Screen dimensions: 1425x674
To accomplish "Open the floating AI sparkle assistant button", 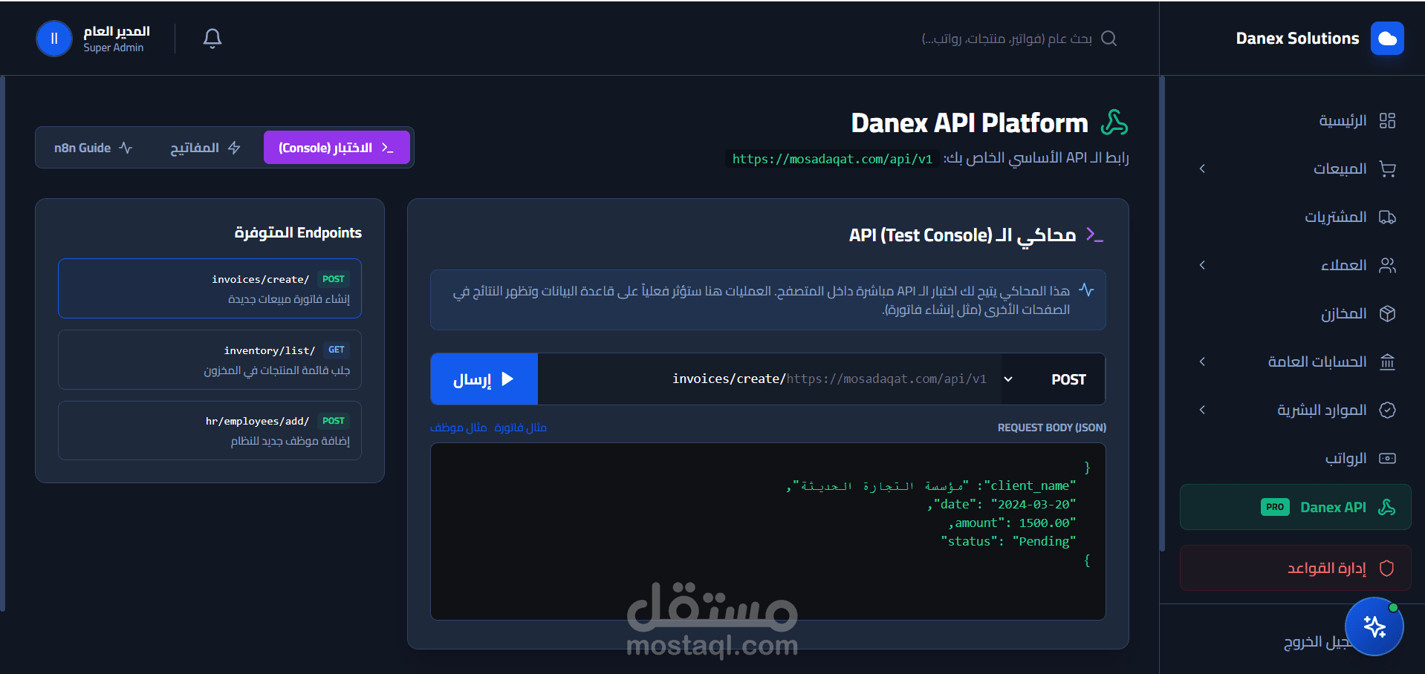I will point(1374,626).
